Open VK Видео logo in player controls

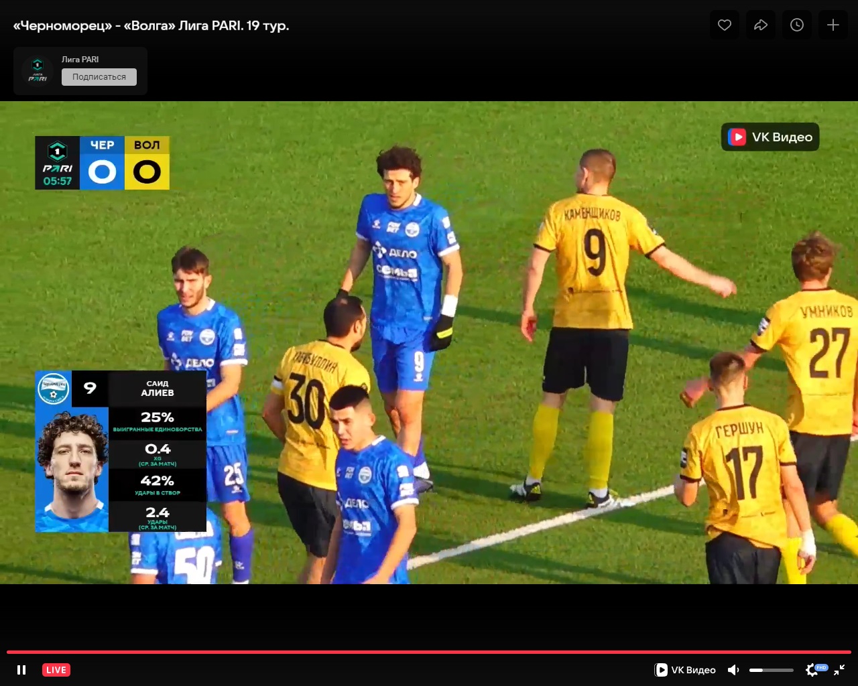(685, 670)
